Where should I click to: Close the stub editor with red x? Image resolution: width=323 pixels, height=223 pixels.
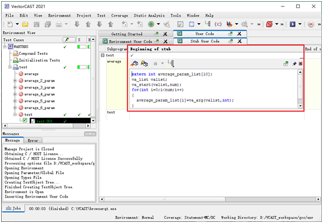coord(300,64)
